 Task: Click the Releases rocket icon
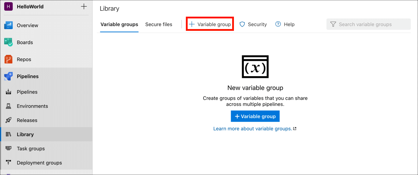pyautogui.click(x=9, y=120)
